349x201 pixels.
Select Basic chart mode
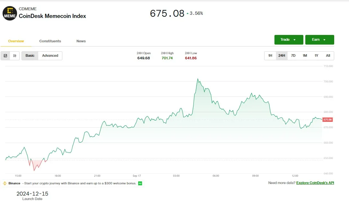tap(30, 55)
